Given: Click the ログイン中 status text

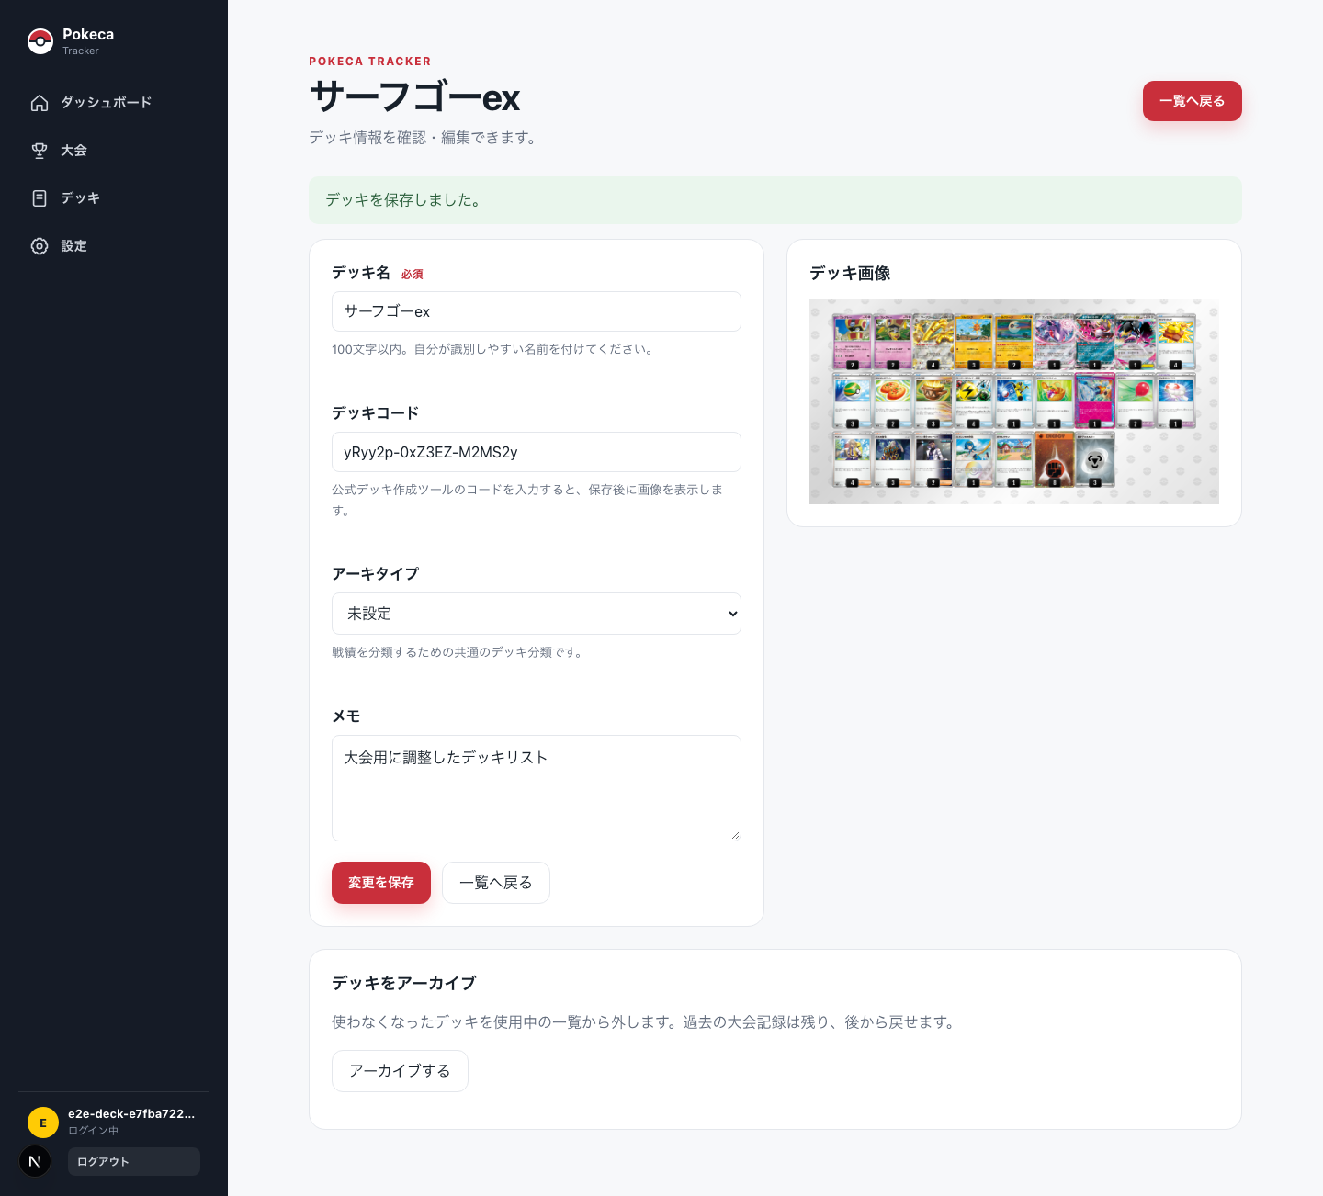Looking at the screenshot, I should (94, 1131).
